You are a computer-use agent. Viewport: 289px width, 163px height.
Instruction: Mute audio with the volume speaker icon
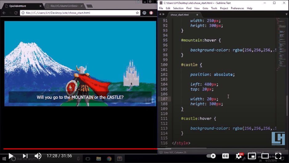point(38,156)
